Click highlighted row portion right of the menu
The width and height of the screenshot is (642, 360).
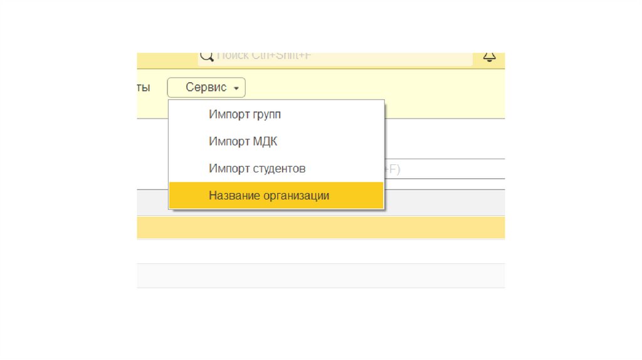tap(445, 228)
